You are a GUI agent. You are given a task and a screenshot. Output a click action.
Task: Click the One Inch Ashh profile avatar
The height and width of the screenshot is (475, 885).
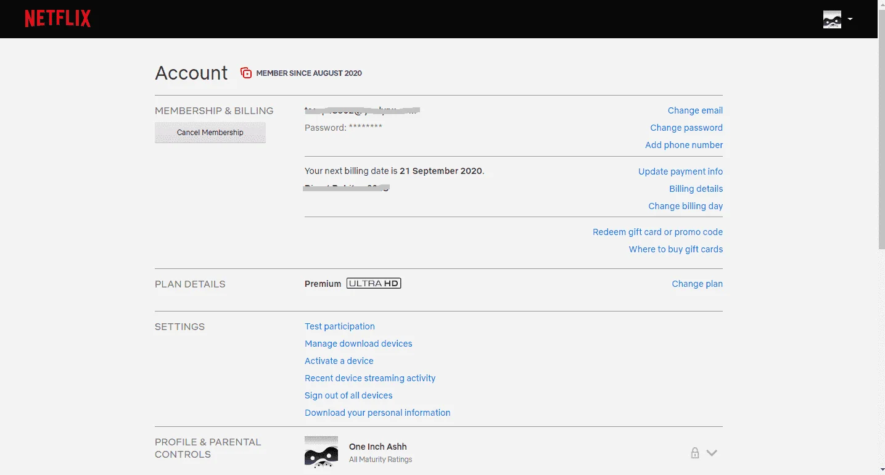pyautogui.click(x=321, y=453)
